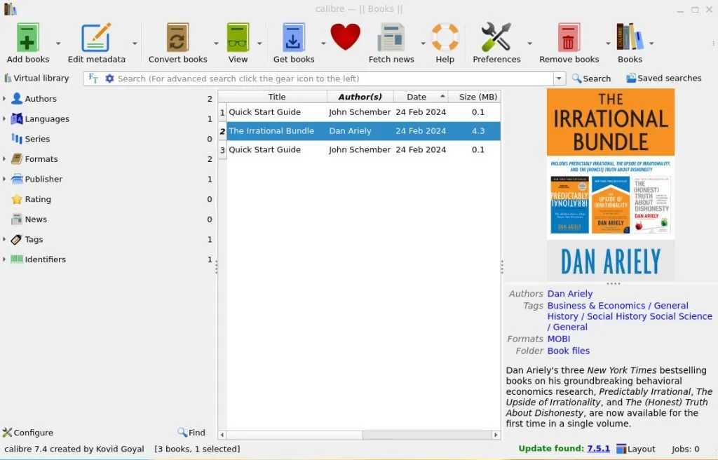Screen dimensions: 718x460
Task: Click in the search input field
Action: [334, 79]
